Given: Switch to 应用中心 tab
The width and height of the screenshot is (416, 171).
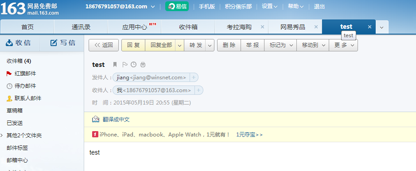Looking at the screenshot, I should [x=135, y=27].
